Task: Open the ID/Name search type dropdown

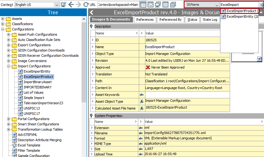Action: (x=217, y=5)
